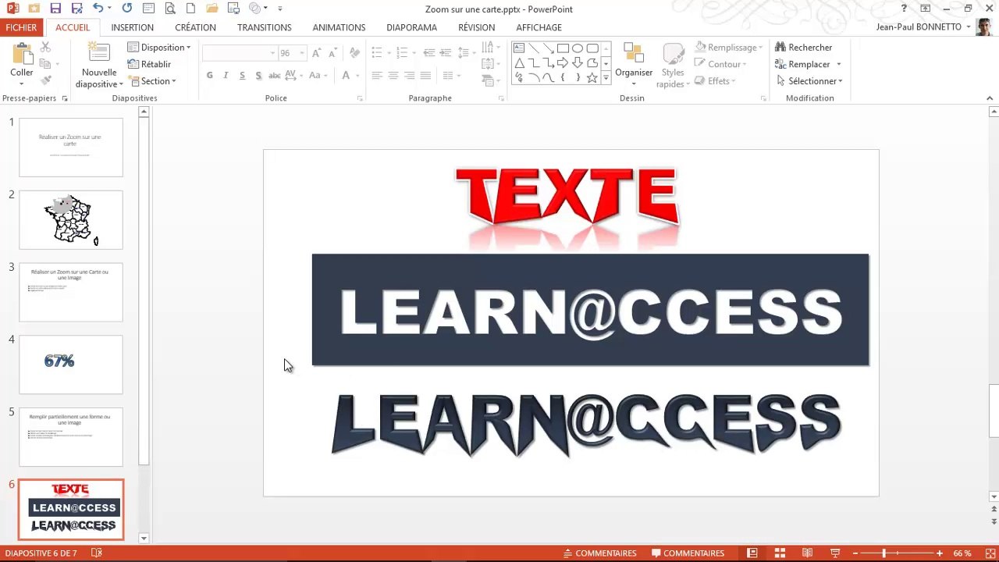This screenshot has height=562, width=999.
Task: Switch to the CRÉATION tab
Action: pos(195,27)
